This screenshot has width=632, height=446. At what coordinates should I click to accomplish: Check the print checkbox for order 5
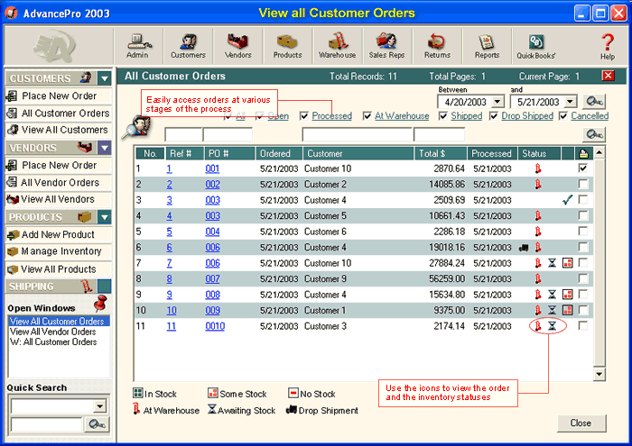583,232
